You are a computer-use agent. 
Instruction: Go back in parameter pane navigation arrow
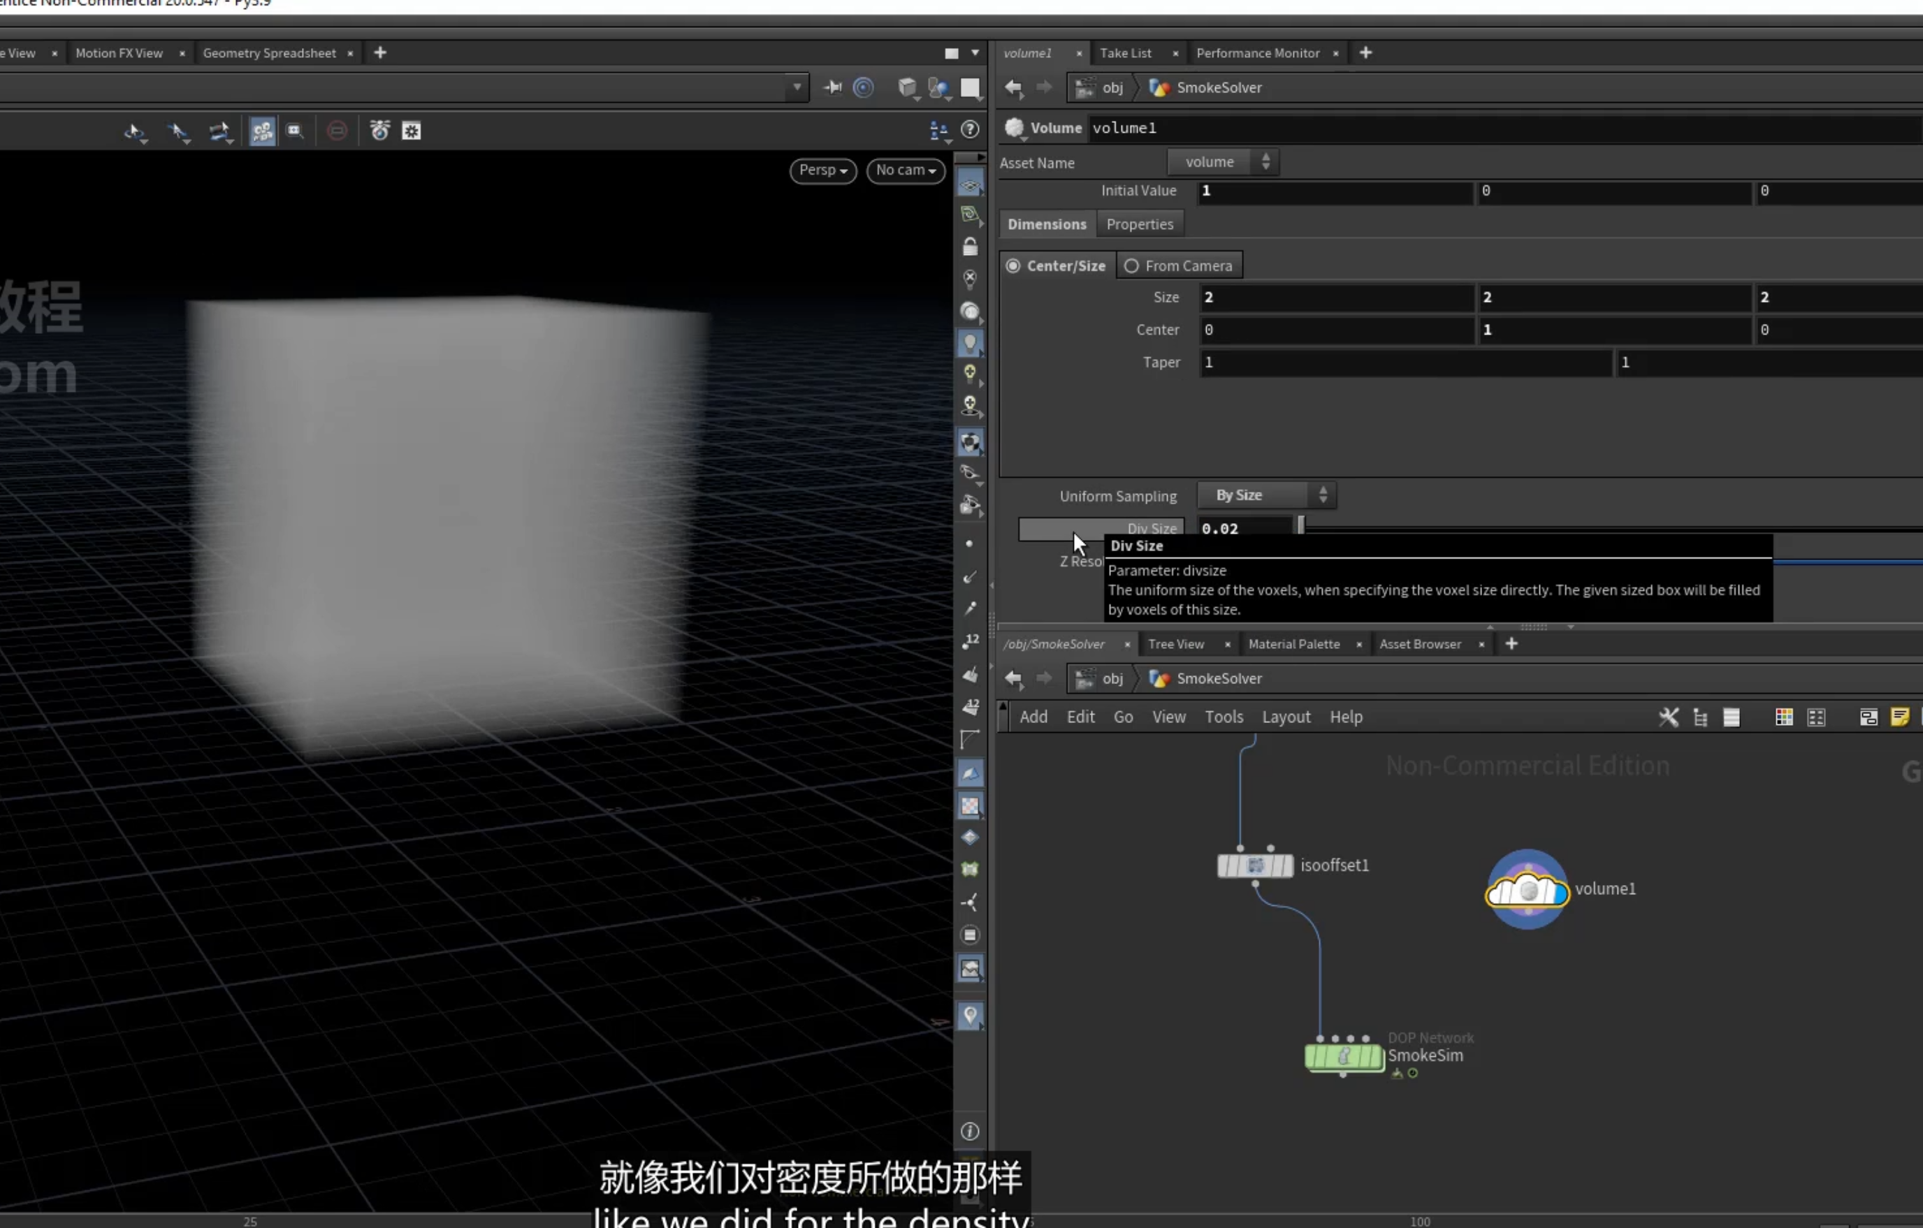(x=1013, y=87)
